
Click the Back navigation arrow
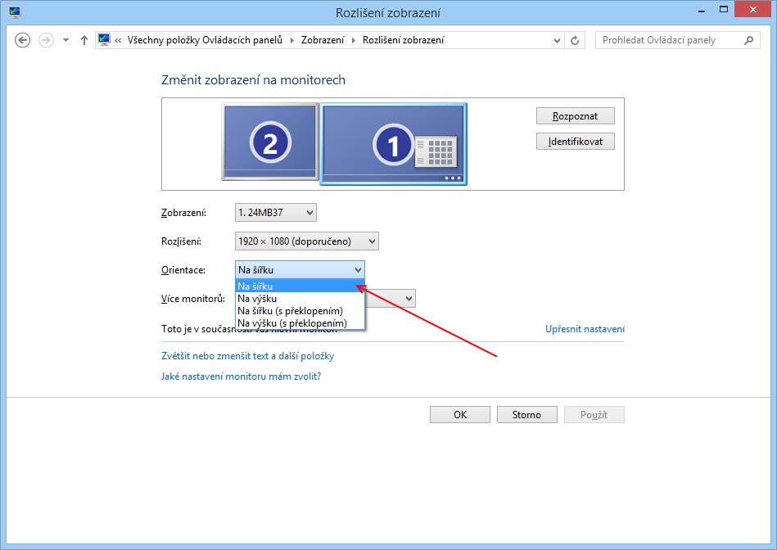pyautogui.click(x=23, y=40)
